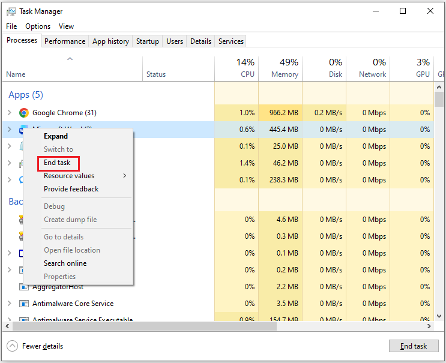Viewport: 446px width, 363px height.
Task: Sort by the Memory column header
Action: [280, 69]
